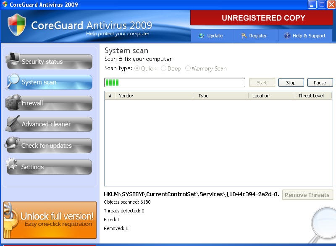Click the Start scan button
Image resolution: width=336 pixels, height=246 pixels.
coord(262,83)
